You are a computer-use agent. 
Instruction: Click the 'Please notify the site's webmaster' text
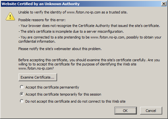[x=60, y=49]
